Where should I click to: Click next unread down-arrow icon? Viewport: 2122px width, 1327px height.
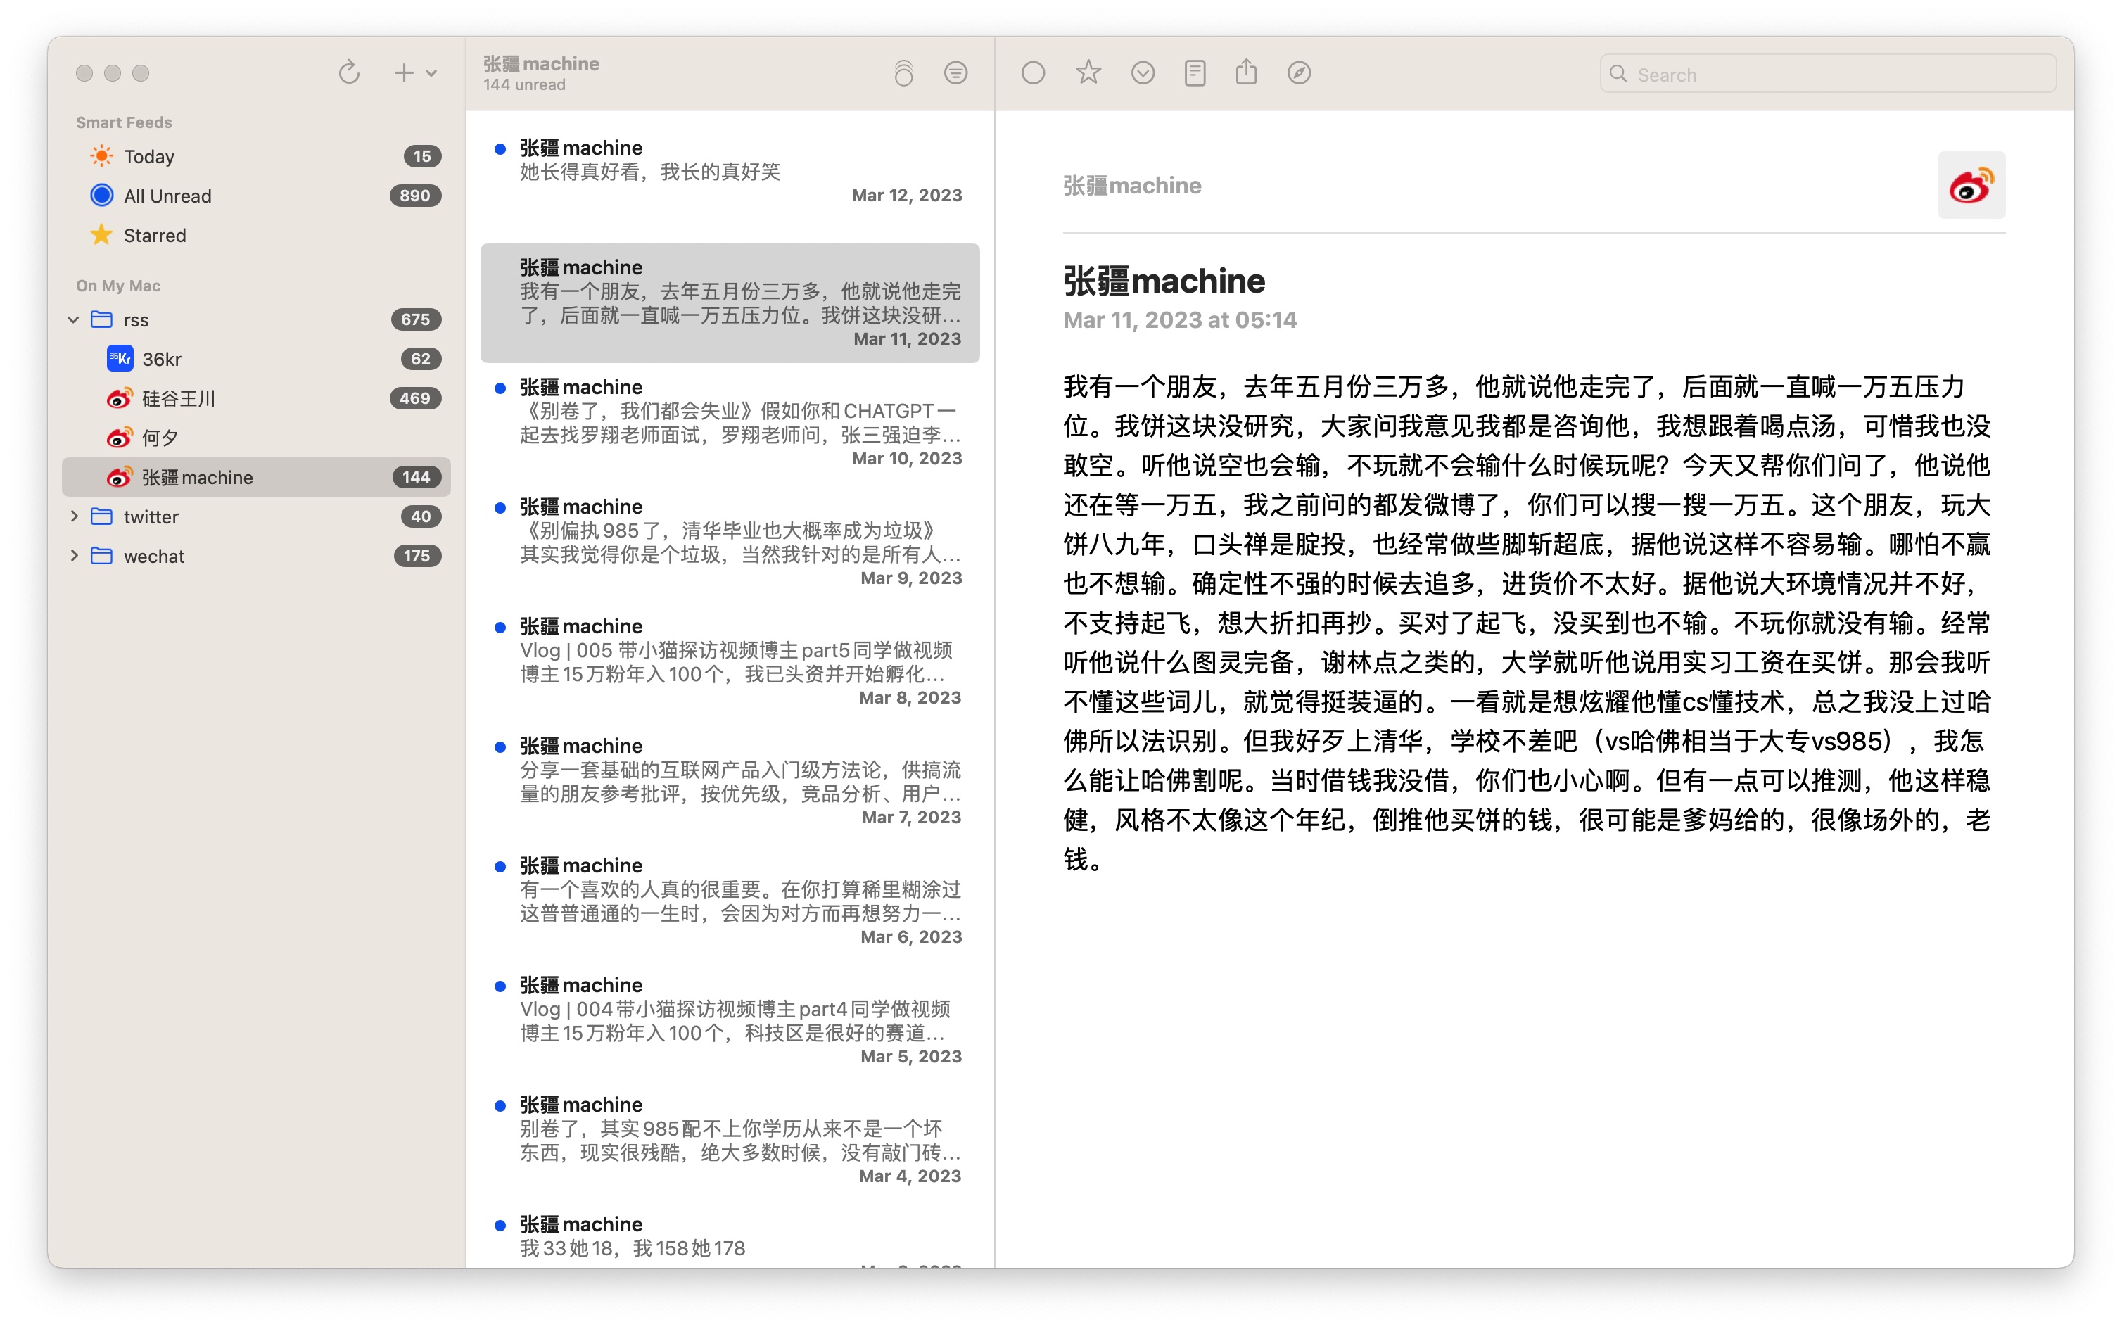pos(1142,73)
